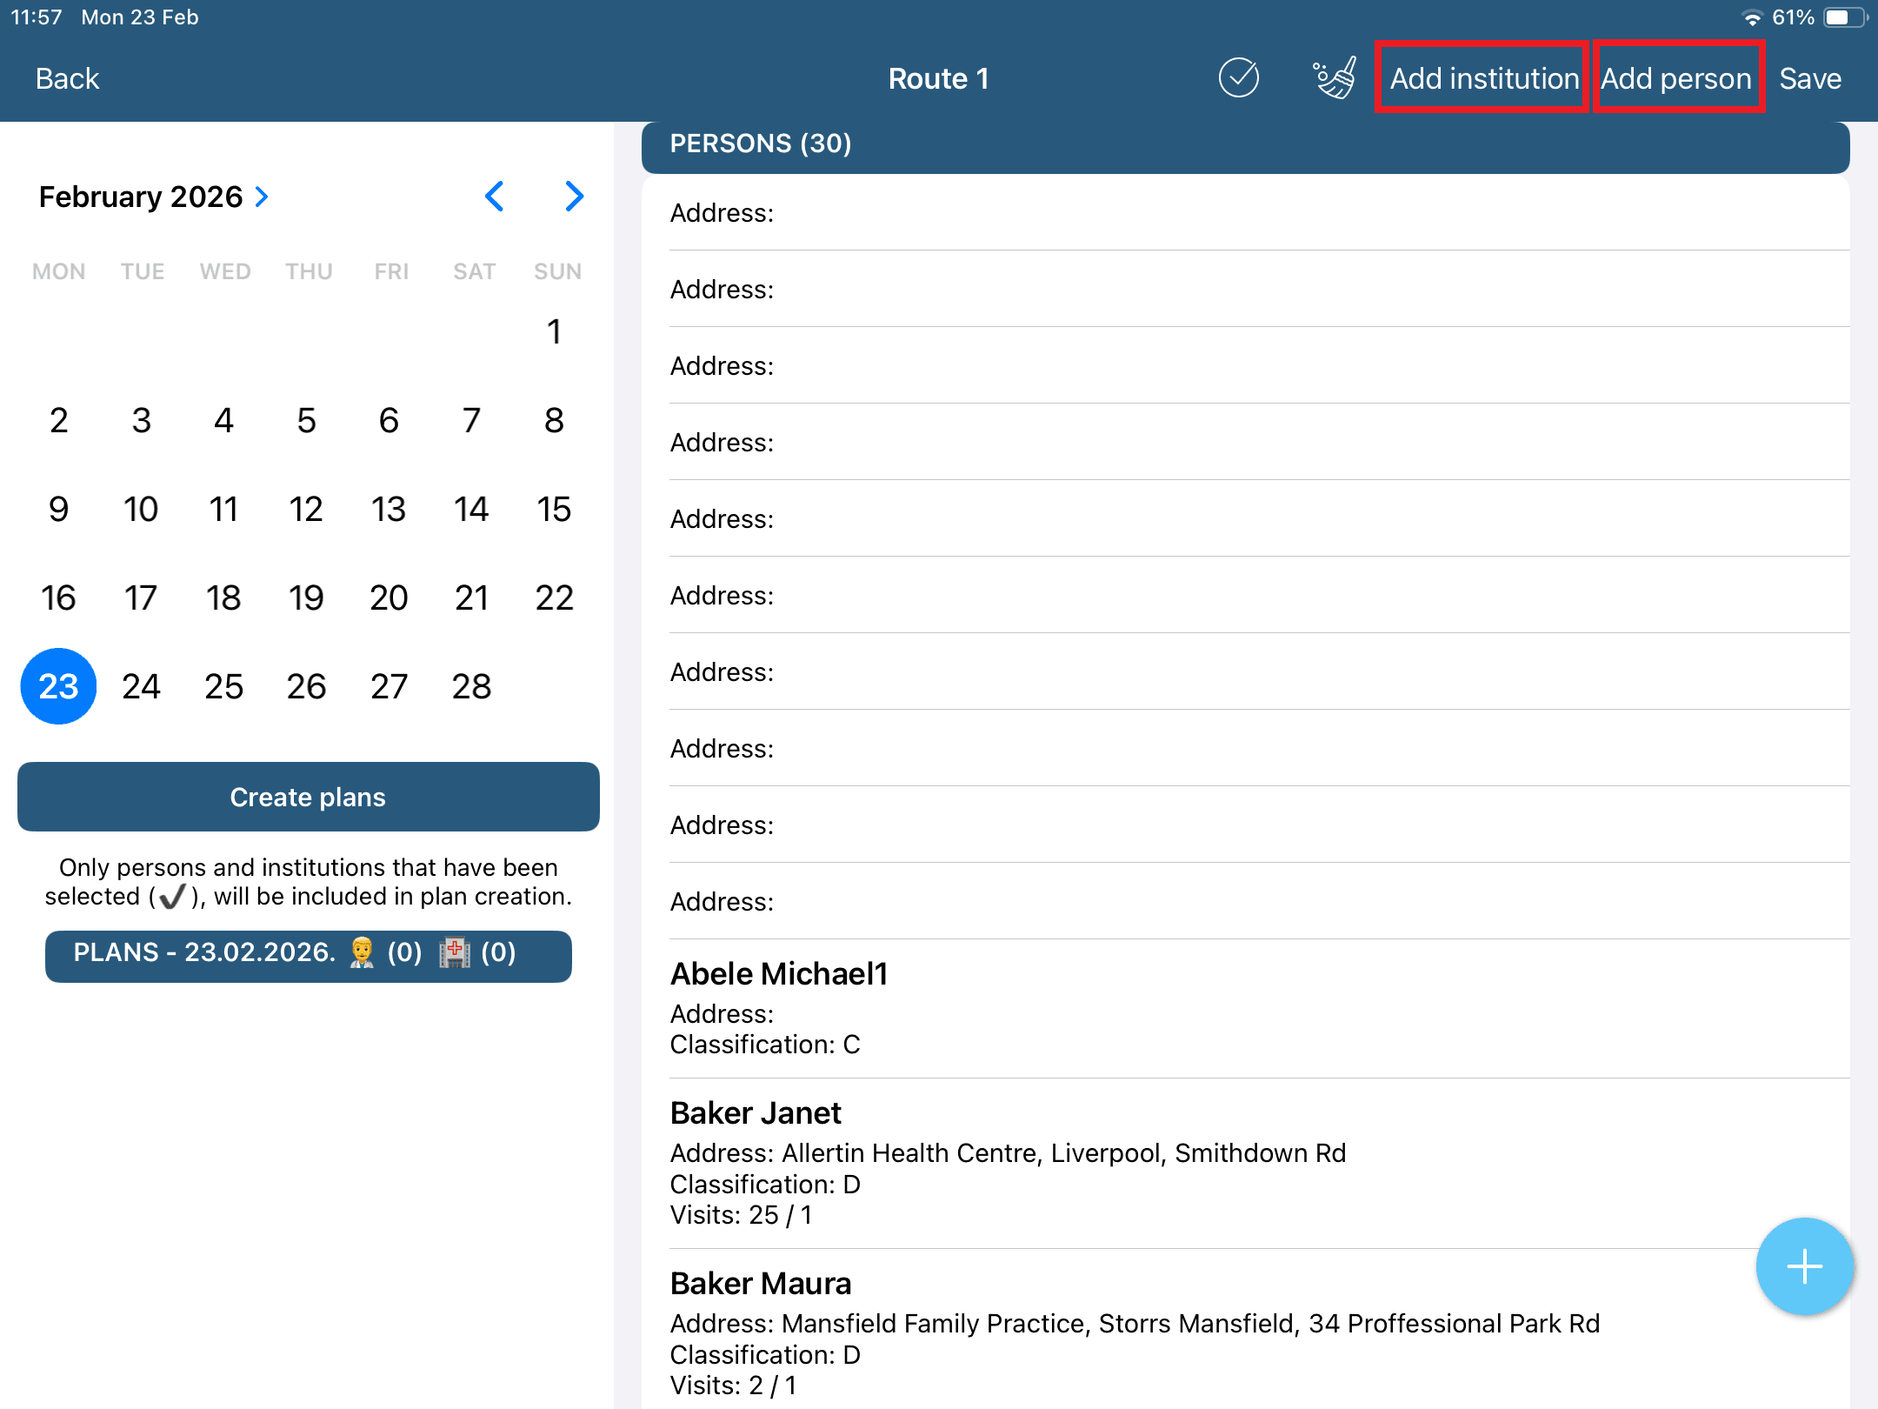Go to previous month with left arrow
This screenshot has height=1409, width=1878.
point(495,197)
